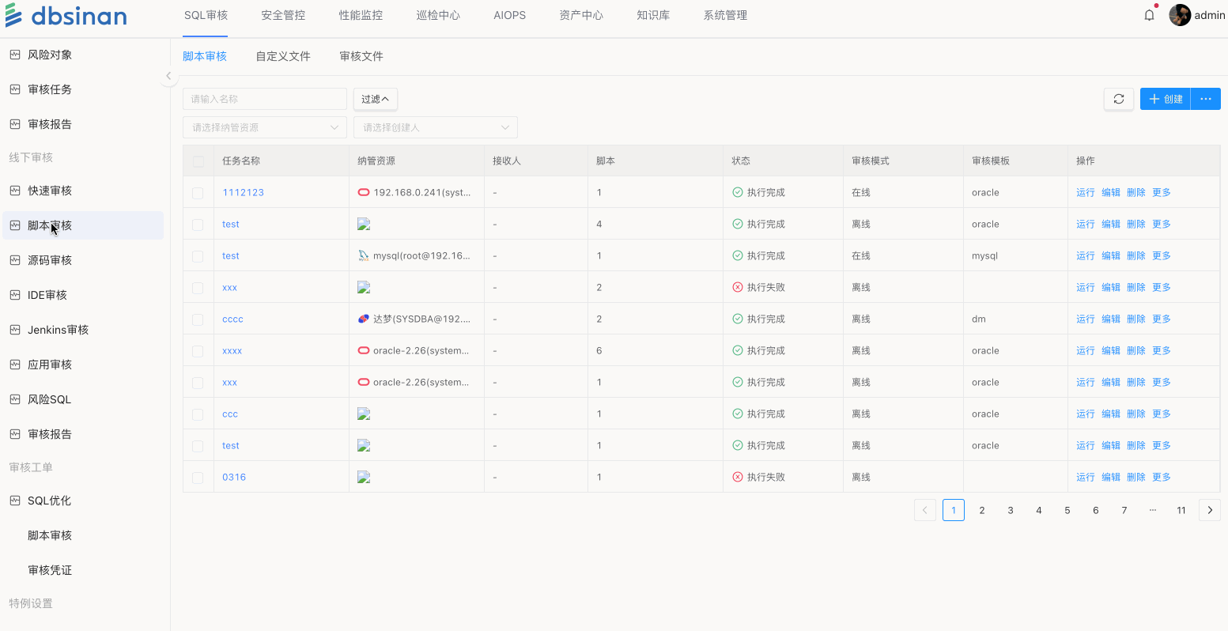
Task: Collapse the 过滤 filter panel
Action: click(x=375, y=99)
